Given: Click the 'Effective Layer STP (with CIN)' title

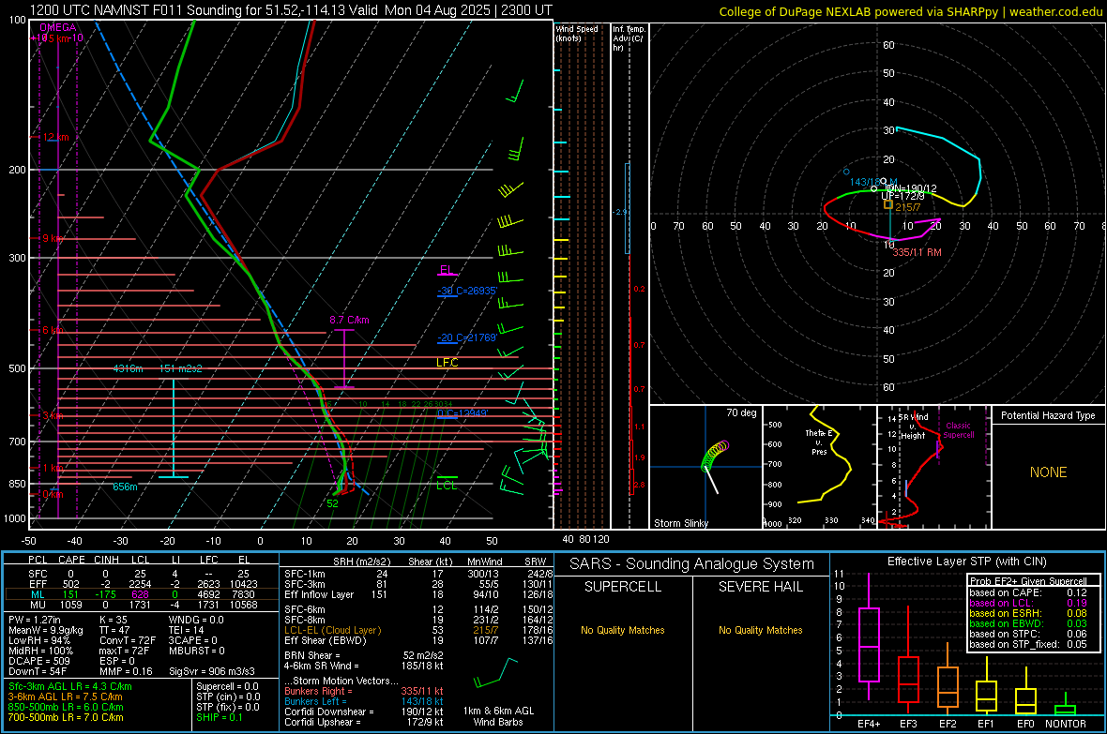Looking at the screenshot, I should (966, 562).
